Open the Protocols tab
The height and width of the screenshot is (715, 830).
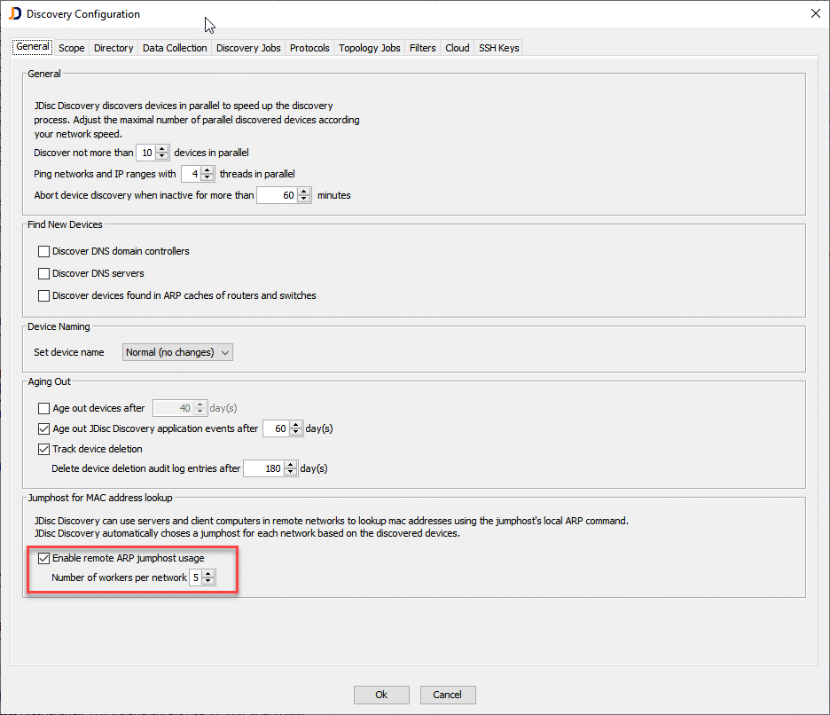pyautogui.click(x=309, y=47)
